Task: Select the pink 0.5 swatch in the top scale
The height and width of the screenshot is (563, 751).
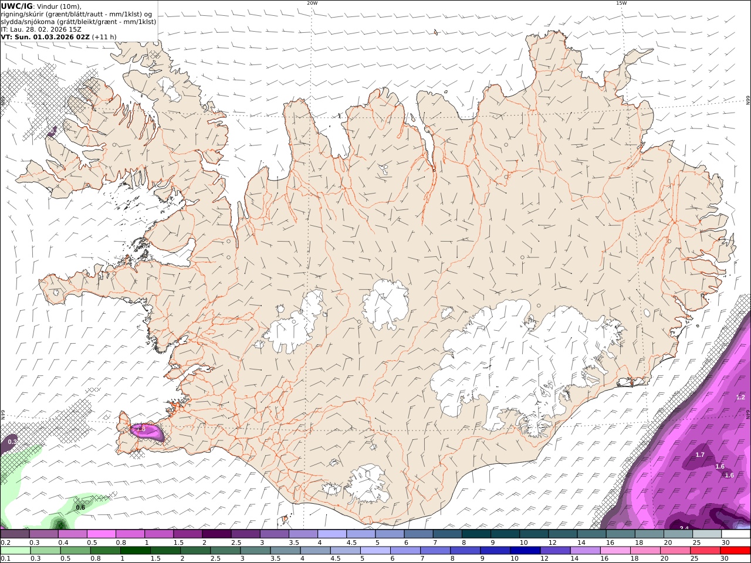Action: click(x=101, y=534)
